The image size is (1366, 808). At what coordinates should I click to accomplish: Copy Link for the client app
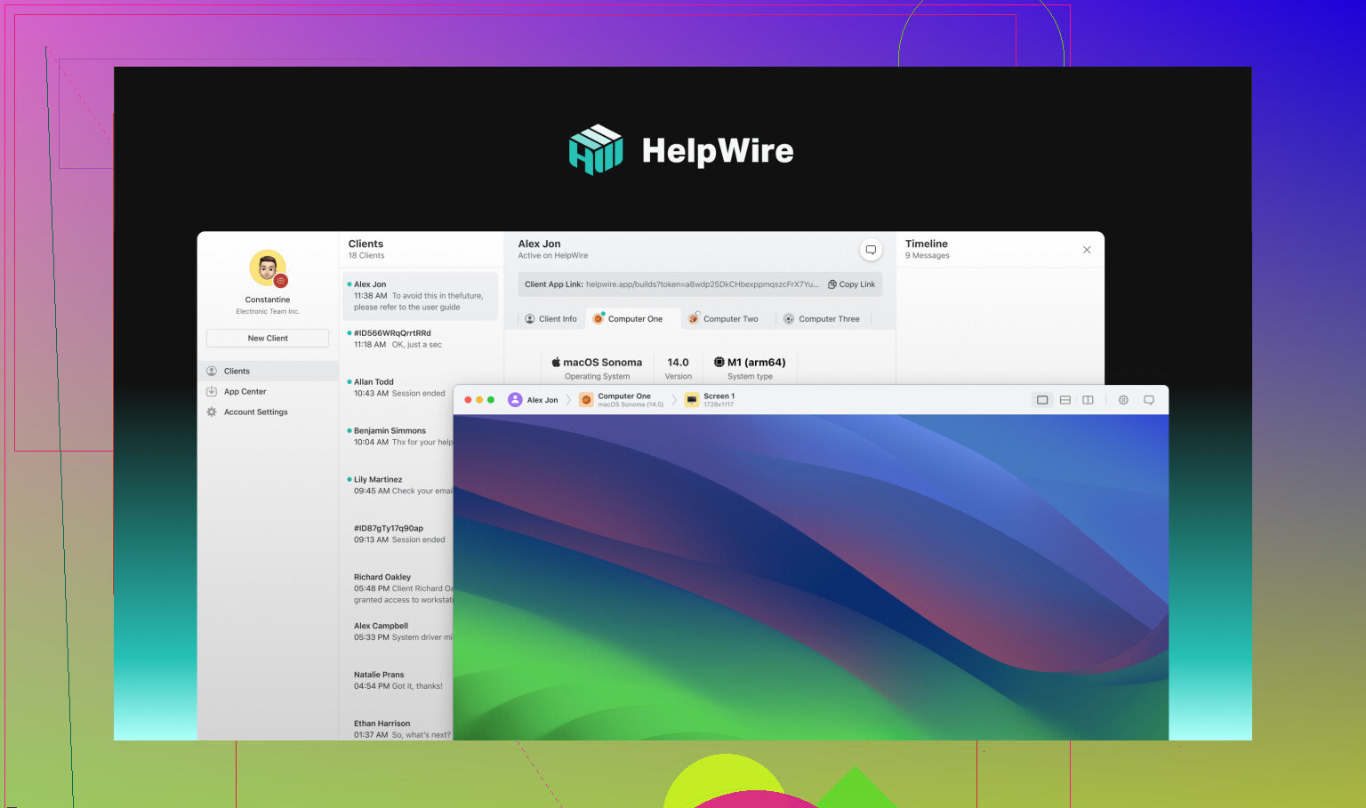[851, 284]
